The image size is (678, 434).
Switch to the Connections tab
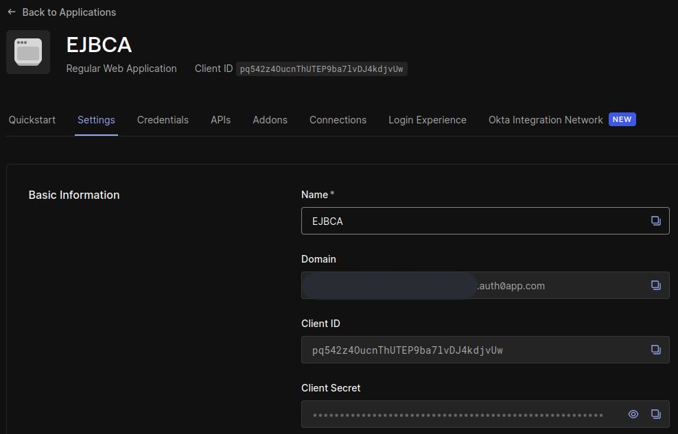(x=338, y=119)
